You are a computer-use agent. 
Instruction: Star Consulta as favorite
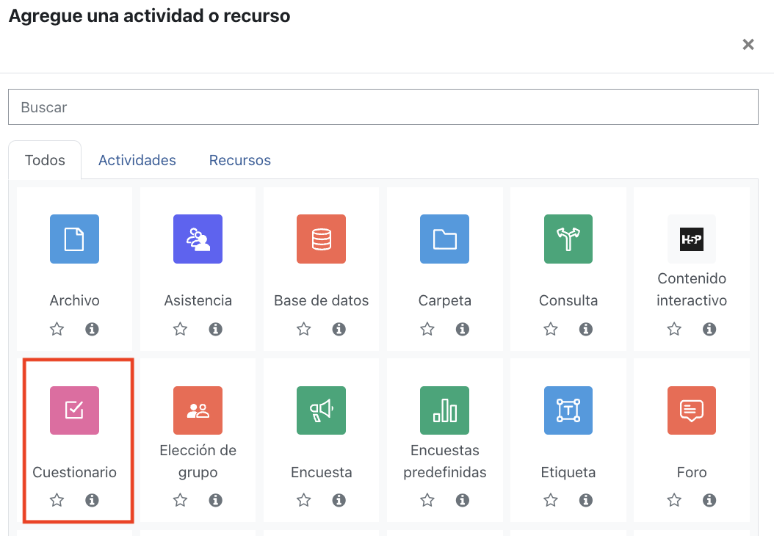click(550, 329)
